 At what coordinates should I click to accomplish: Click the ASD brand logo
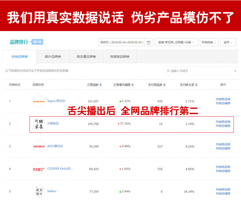pyautogui.click(x=39, y=146)
